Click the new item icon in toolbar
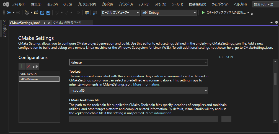The height and width of the screenshot is (134, 279). pos(27,13)
